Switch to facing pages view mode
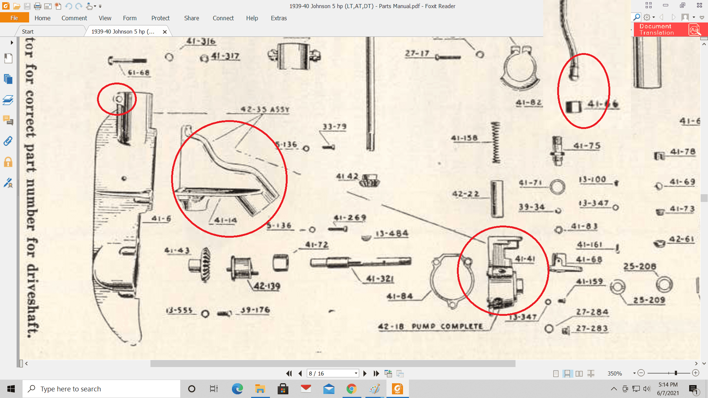Image resolution: width=708 pixels, height=398 pixels. (x=579, y=373)
